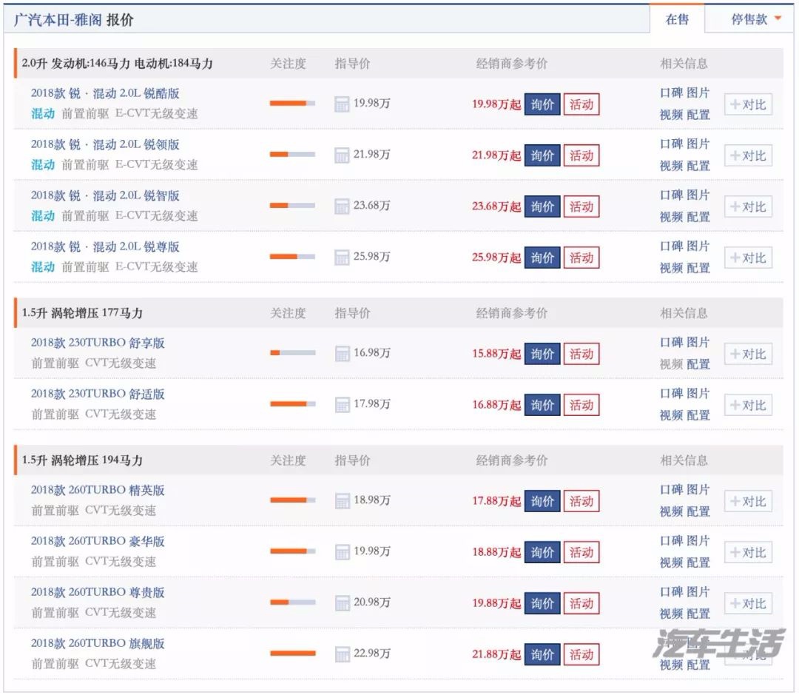
Task: Click 询价 for 230TURBO 舒适版
Action: [x=542, y=405]
